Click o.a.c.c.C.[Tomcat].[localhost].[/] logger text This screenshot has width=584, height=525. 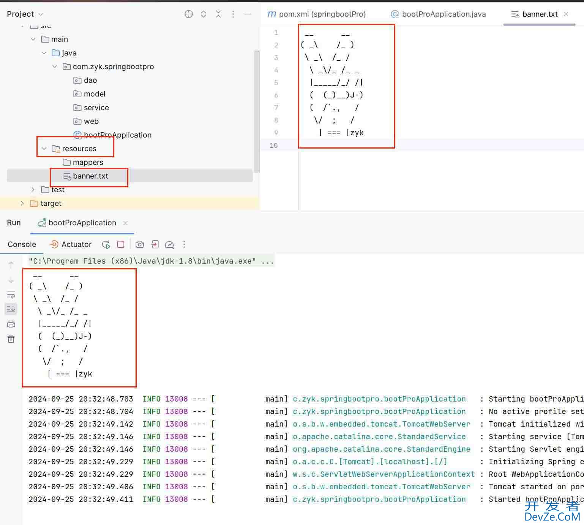pyautogui.click(x=370, y=462)
